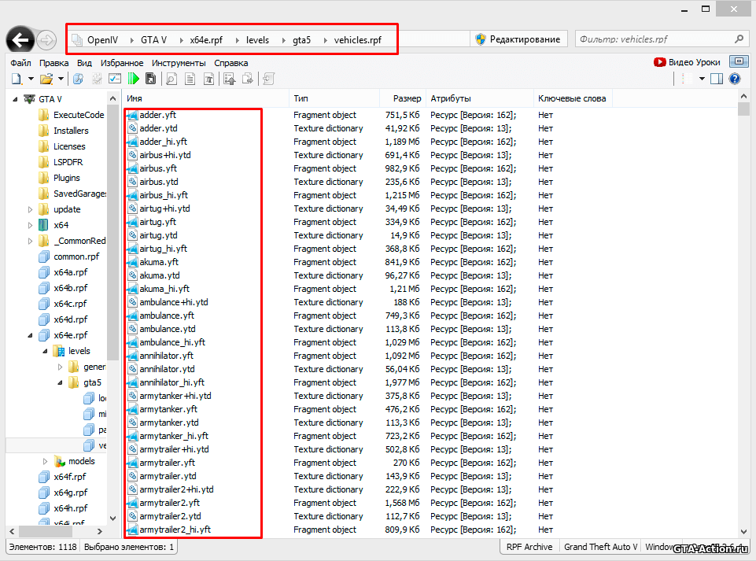Open the dropdown arrow next to Open folder
This screenshot has width=756, height=561.
coord(61,79)
